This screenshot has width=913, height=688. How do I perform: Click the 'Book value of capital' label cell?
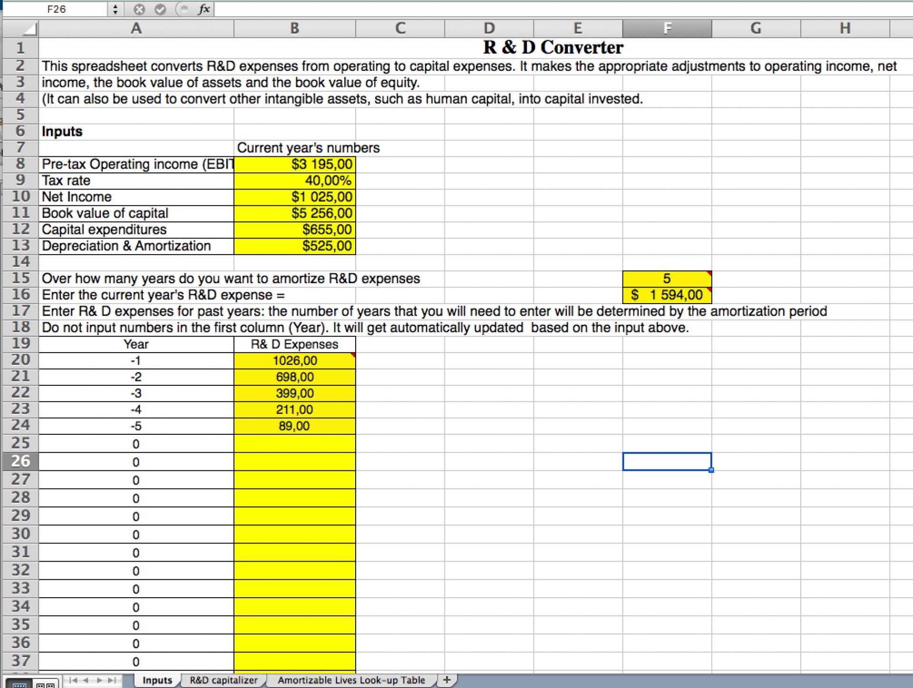(x=136, y=213)
